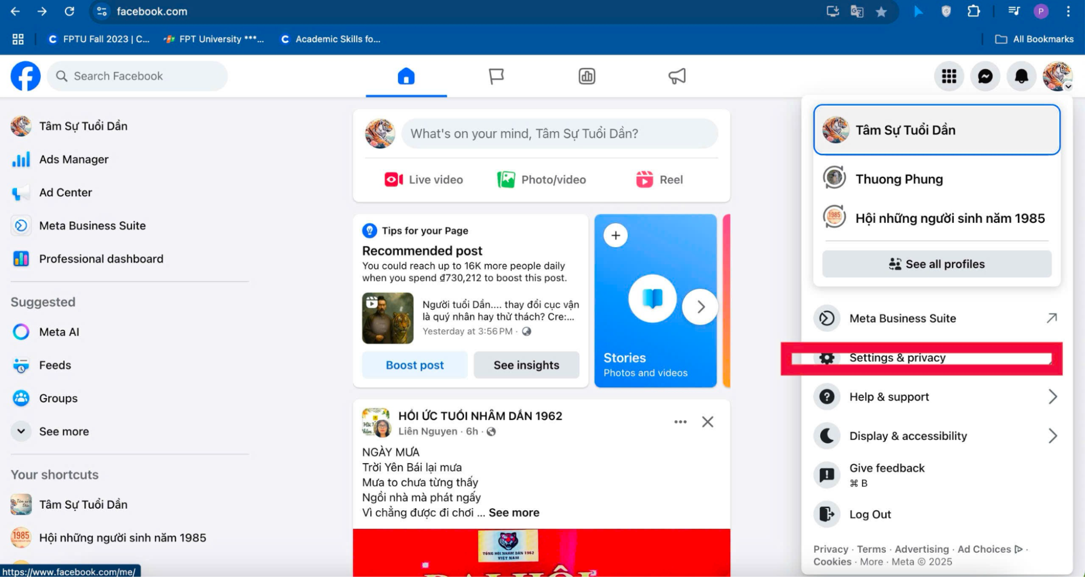The width and height of the screenshot is (1085, 577).
Task: Expand See more in left sidebar
Action: [129, 431]
